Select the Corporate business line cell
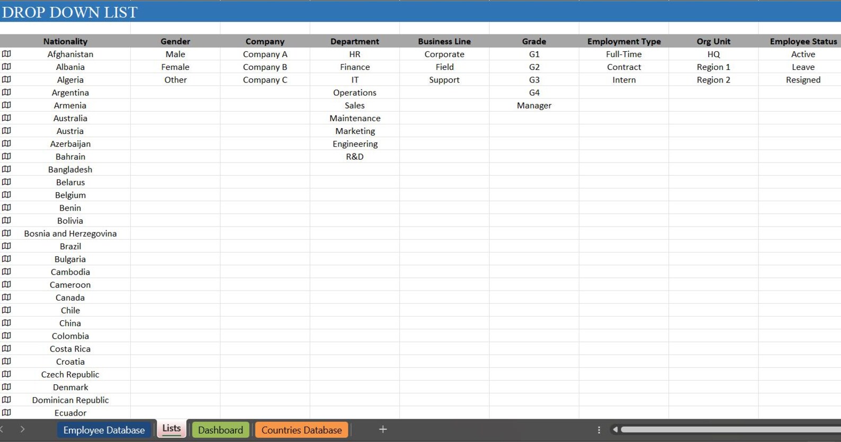Image resolution: width=841 pixels, height=442 pixels. (444, 54)
